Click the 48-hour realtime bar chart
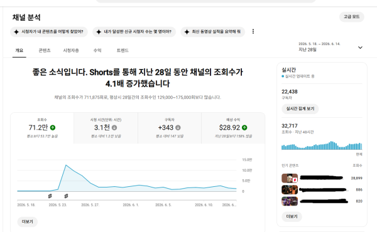This screenshot has height=232, width=377. 322,145
